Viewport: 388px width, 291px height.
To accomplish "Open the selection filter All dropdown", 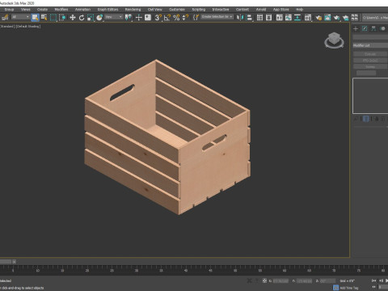I will [x=20, y=17].
